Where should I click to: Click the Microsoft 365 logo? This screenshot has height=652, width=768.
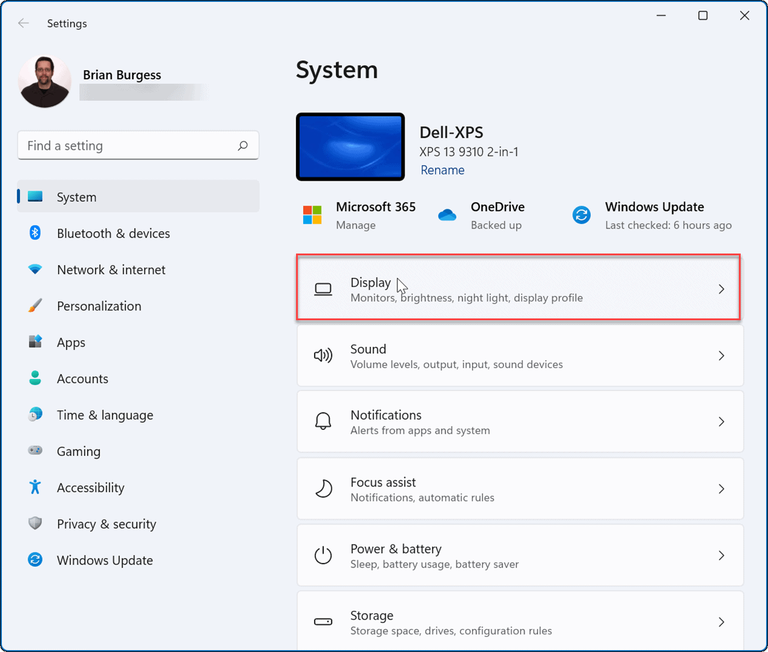(x=312, y=215)
